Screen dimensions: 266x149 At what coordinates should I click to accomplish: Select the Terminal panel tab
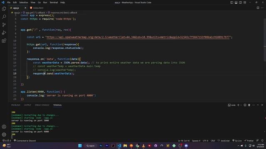pos(57,105)
